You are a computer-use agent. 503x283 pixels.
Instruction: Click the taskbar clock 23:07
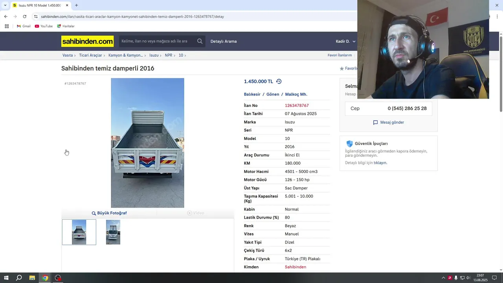click(x=480, y=278)
